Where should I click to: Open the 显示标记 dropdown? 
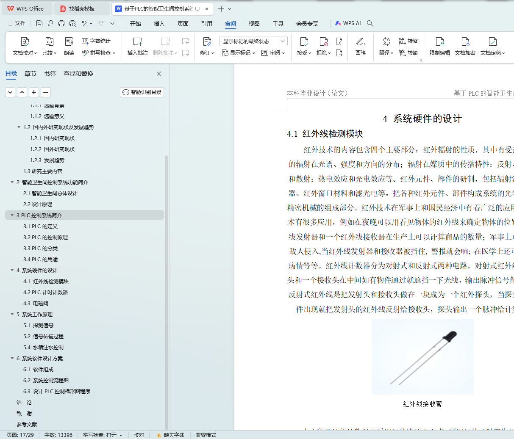(239, 53)
